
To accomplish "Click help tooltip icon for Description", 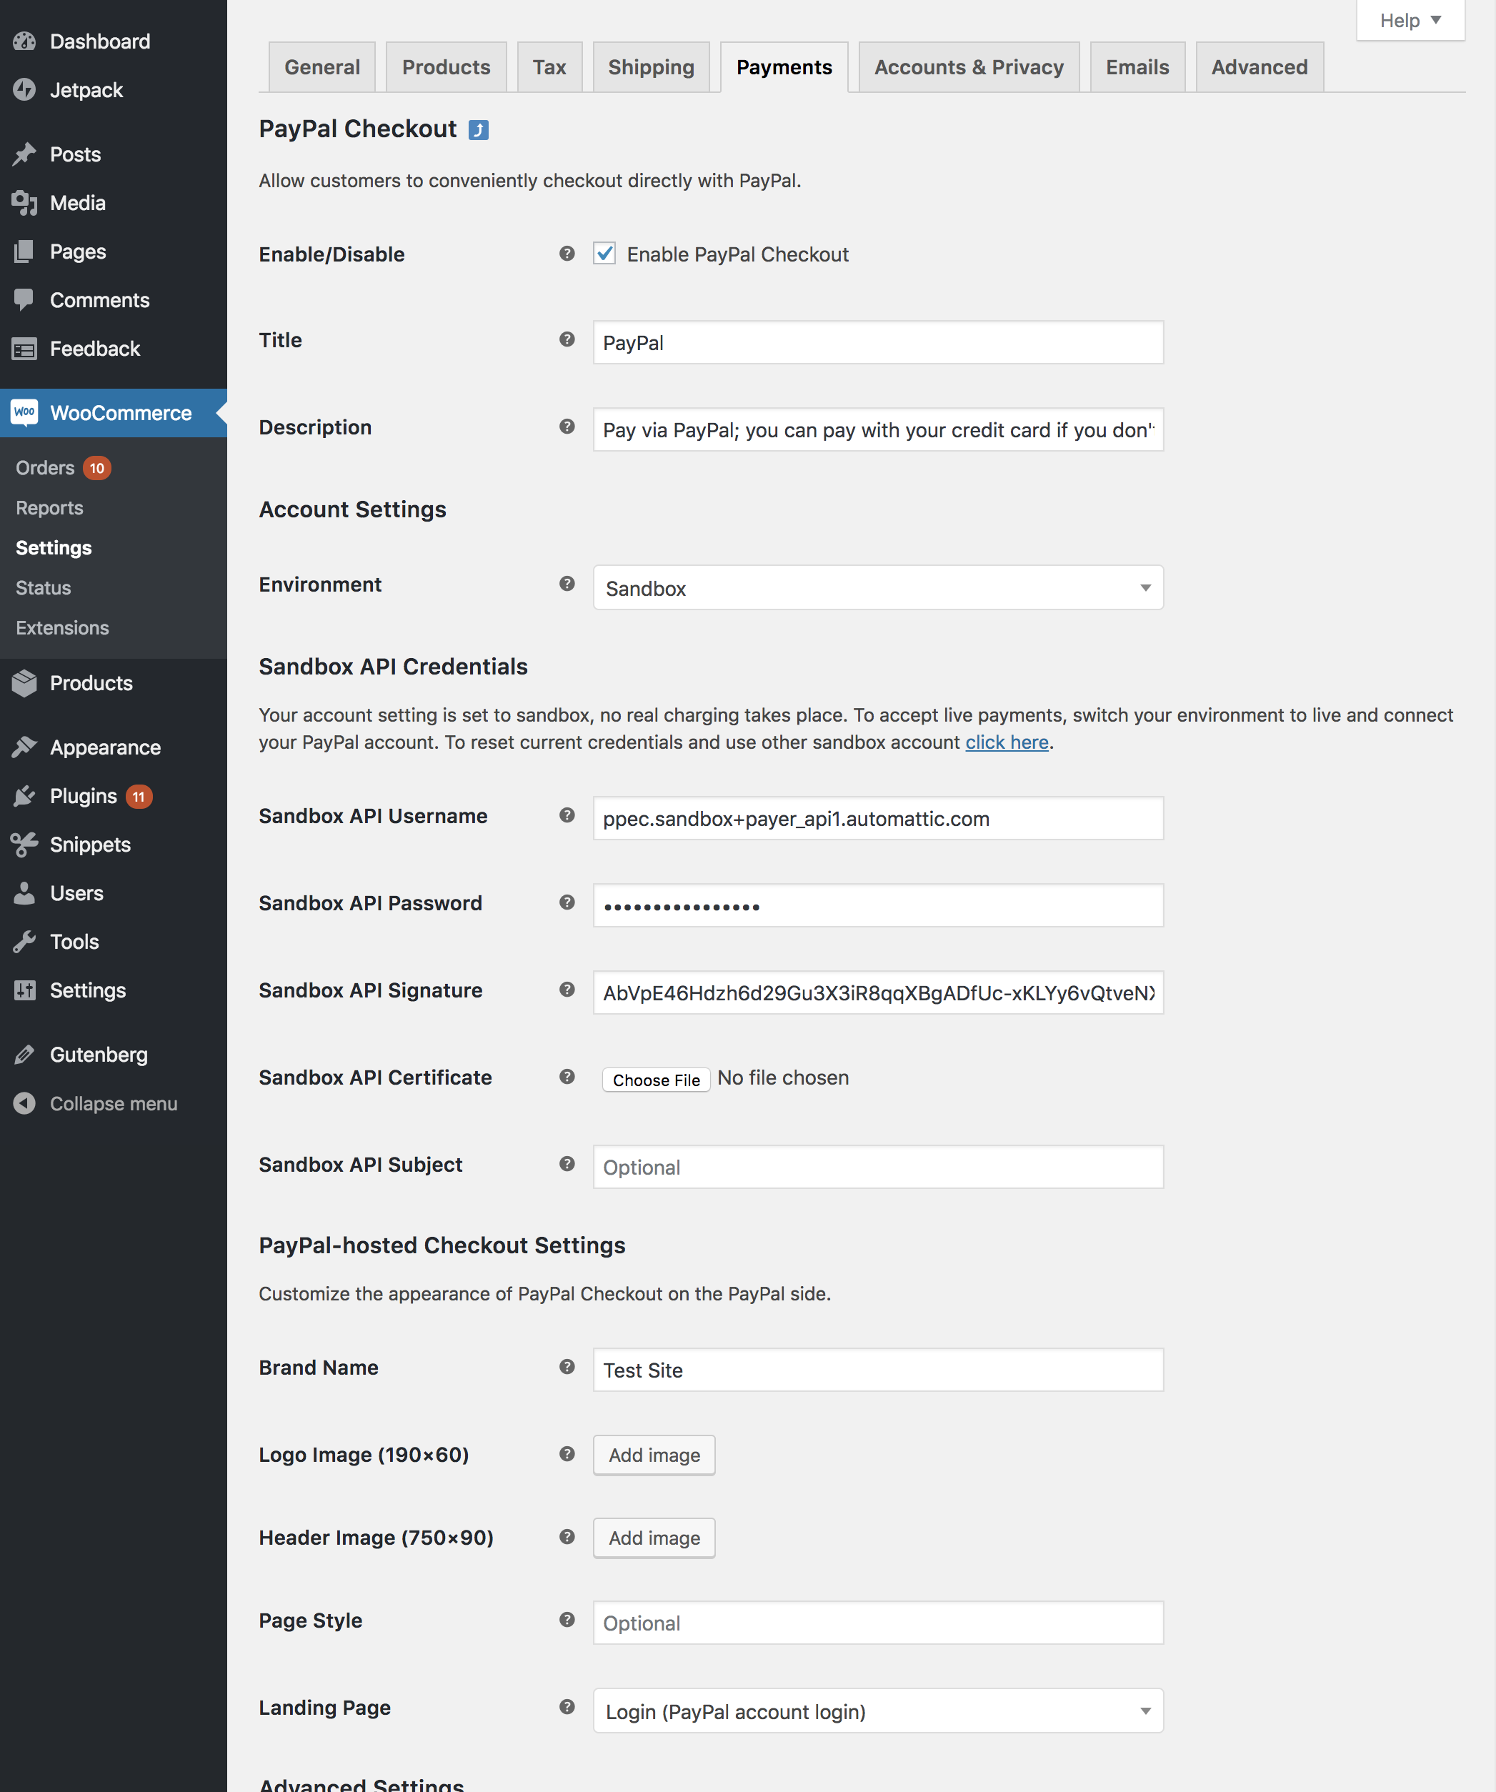I will 567,427.
